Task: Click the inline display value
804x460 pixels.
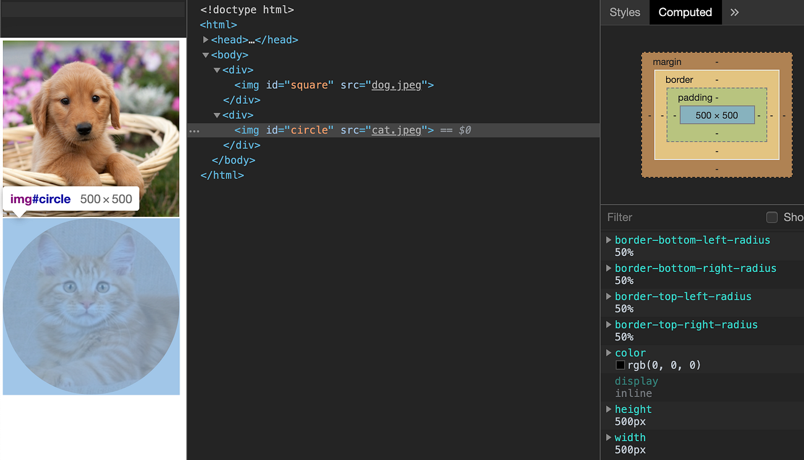Action: [x=633, y=393]
